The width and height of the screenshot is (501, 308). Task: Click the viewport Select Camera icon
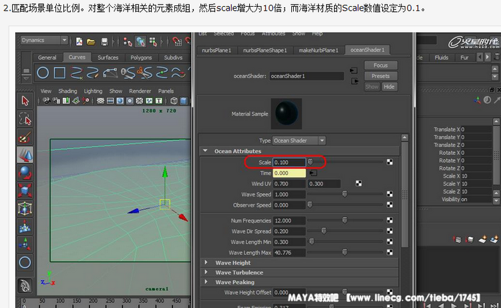(47, 101)
